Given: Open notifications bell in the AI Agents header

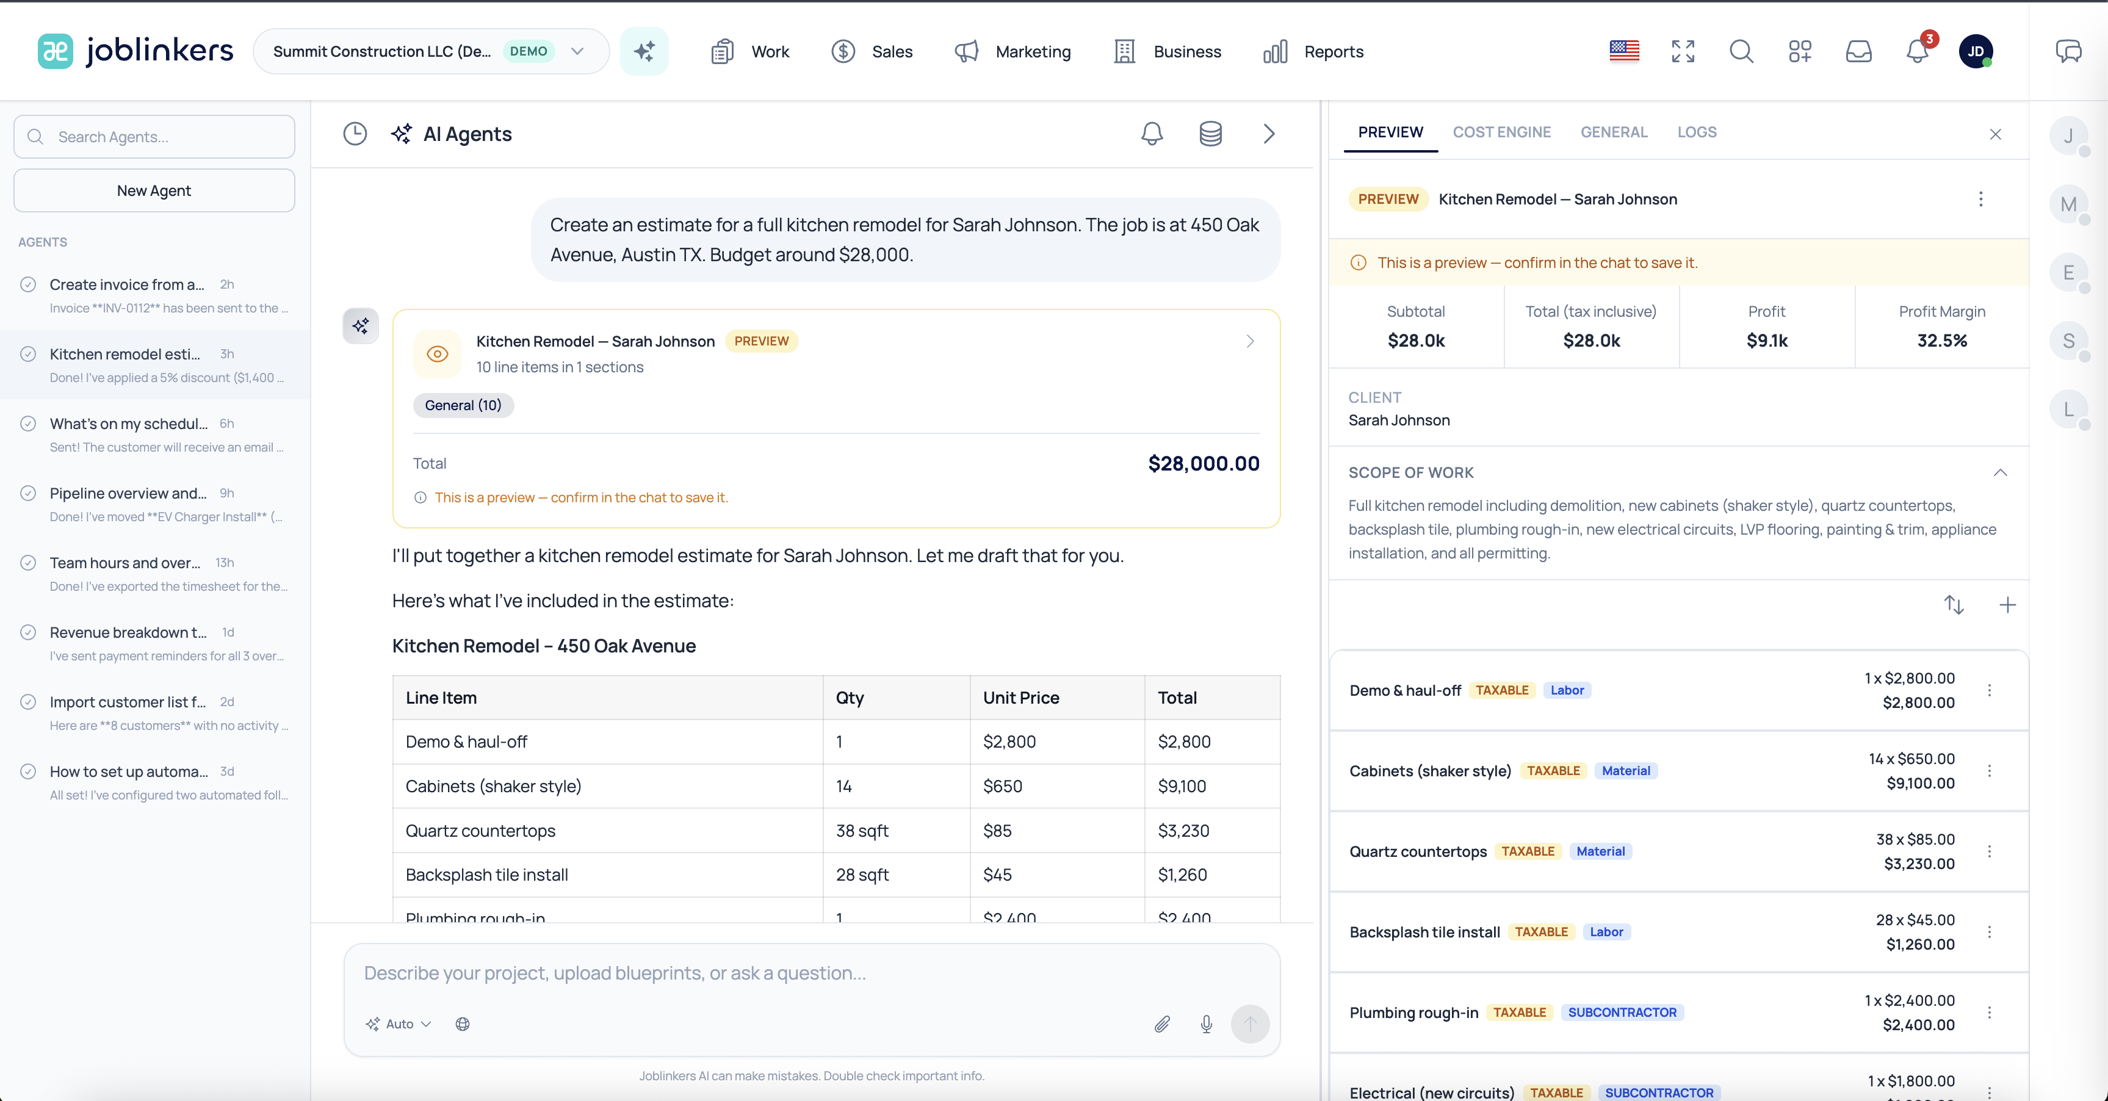Looking at the screenshot, I should click(x=1152, y=134).
